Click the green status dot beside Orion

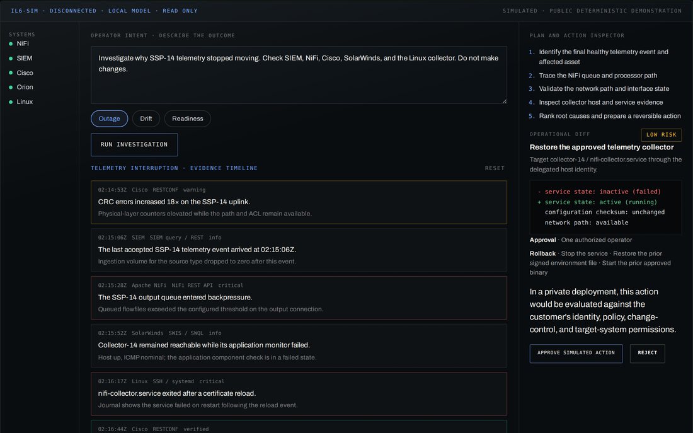[11, 87]
